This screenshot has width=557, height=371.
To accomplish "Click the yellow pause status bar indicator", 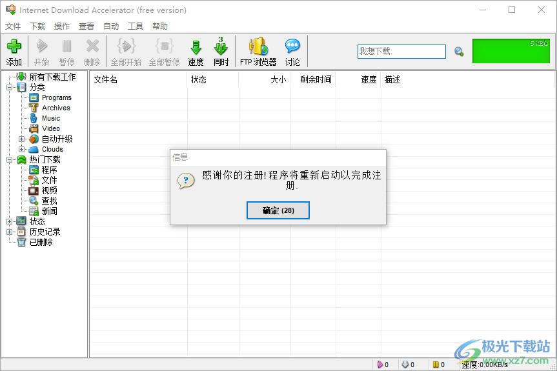I will click(x=436, y=365).
